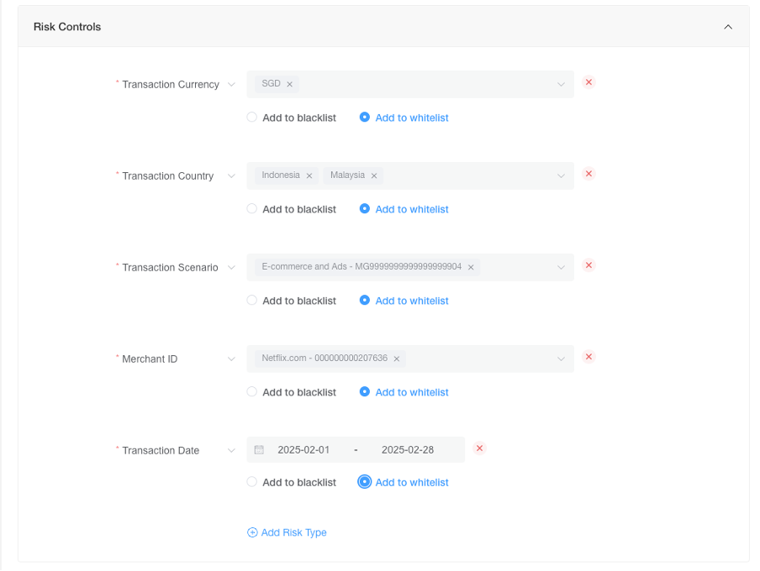Open the Merchant ID type dropdown arrow
The height and width of the screenshot is (571, 760).
[x=231, y=359]
